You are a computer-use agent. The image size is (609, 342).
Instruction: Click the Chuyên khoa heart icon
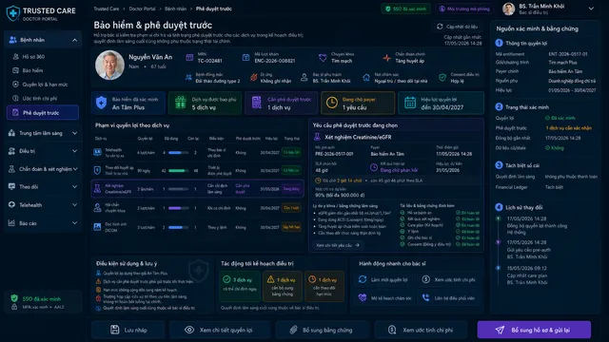click(x=323, y=58)
